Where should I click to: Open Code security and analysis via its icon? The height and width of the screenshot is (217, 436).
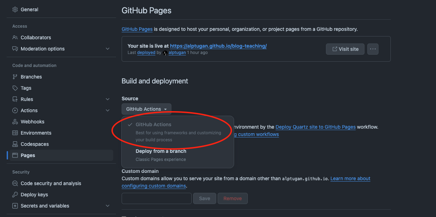(x=15, y=183)
